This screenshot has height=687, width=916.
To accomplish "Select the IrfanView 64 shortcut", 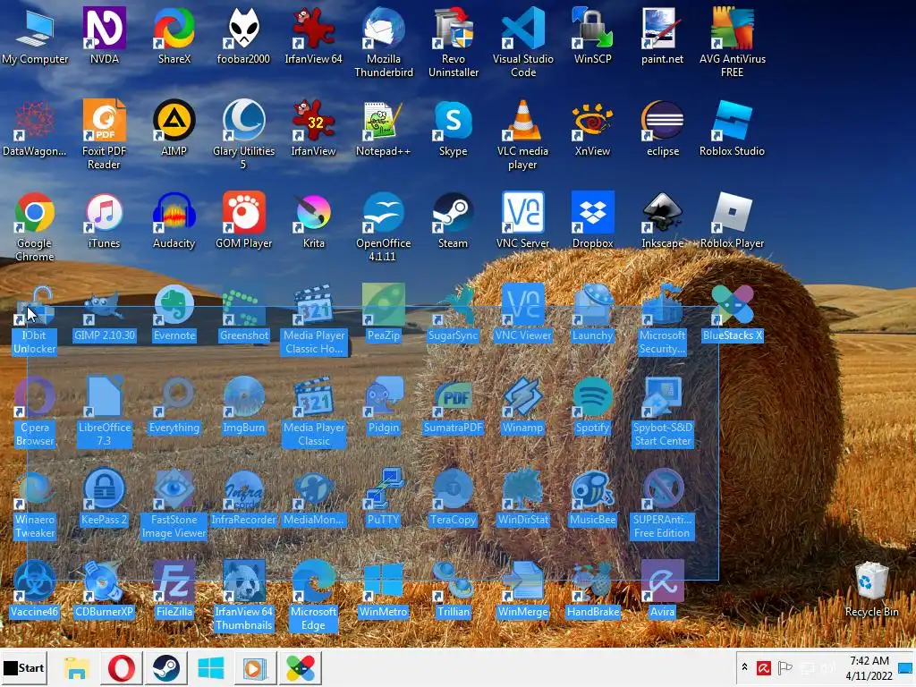I will click(x=313, y=35).
